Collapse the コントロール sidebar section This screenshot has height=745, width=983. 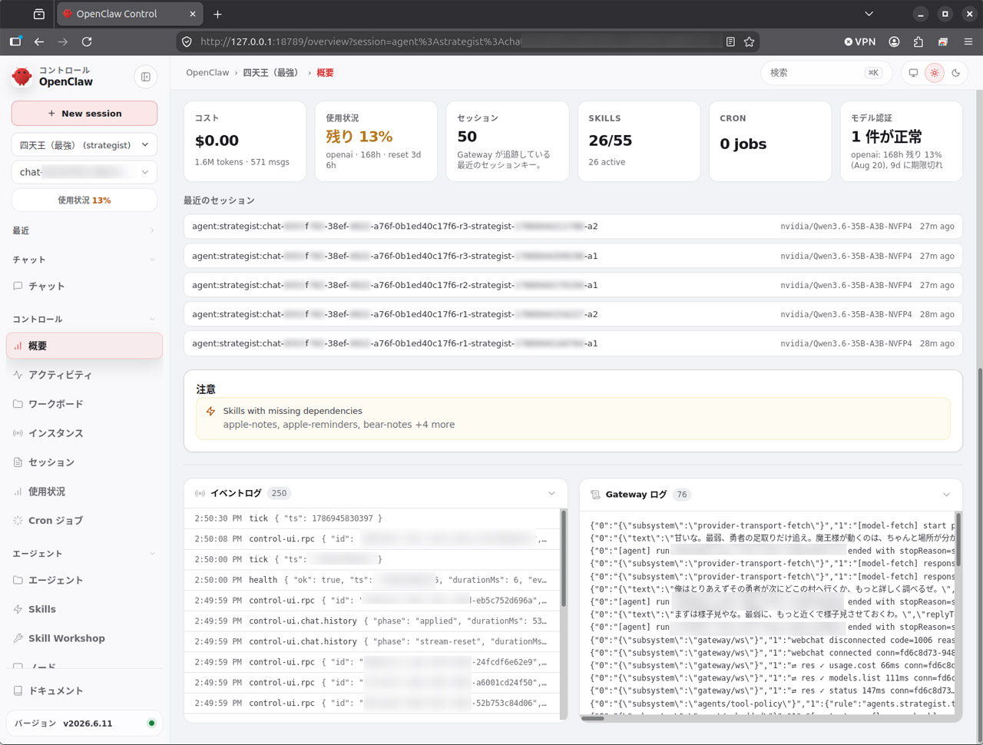84,319
